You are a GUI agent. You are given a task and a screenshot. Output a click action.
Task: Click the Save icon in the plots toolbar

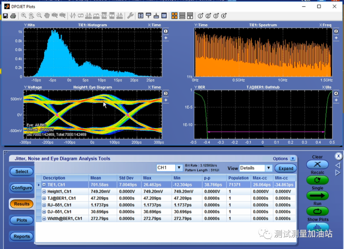pos(6,16)
